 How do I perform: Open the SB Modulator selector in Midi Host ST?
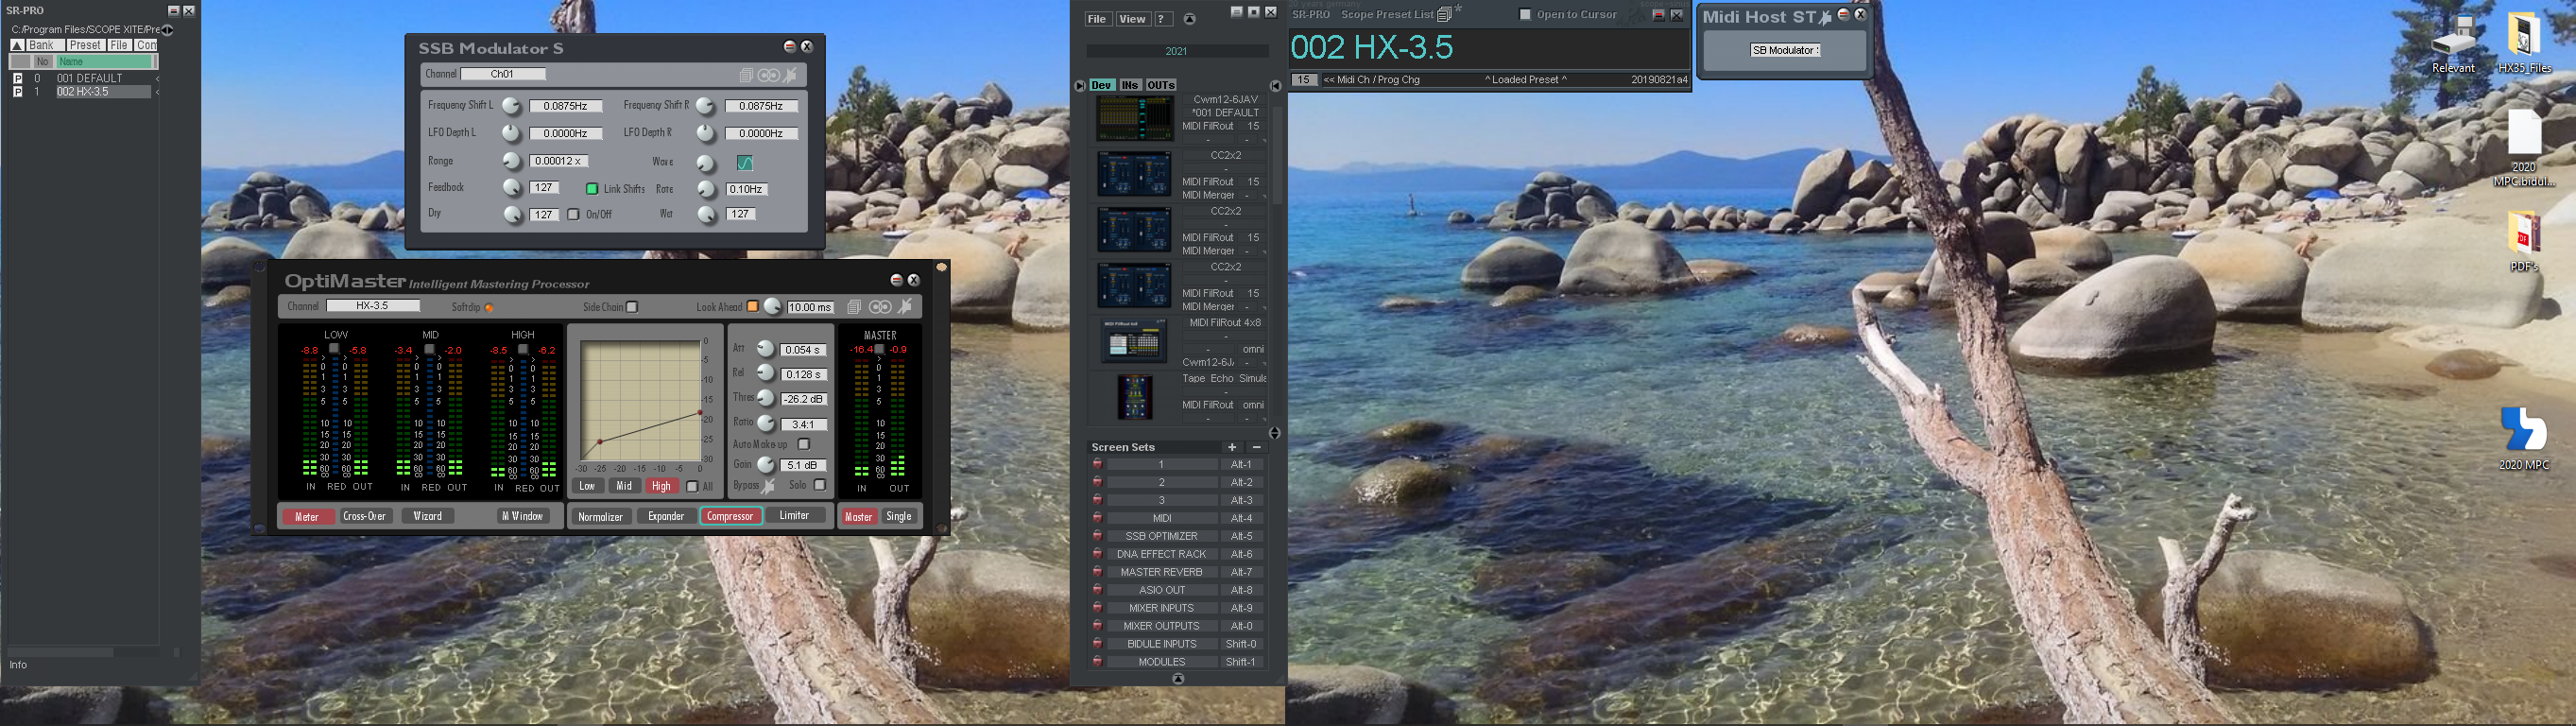(1785, 50)
